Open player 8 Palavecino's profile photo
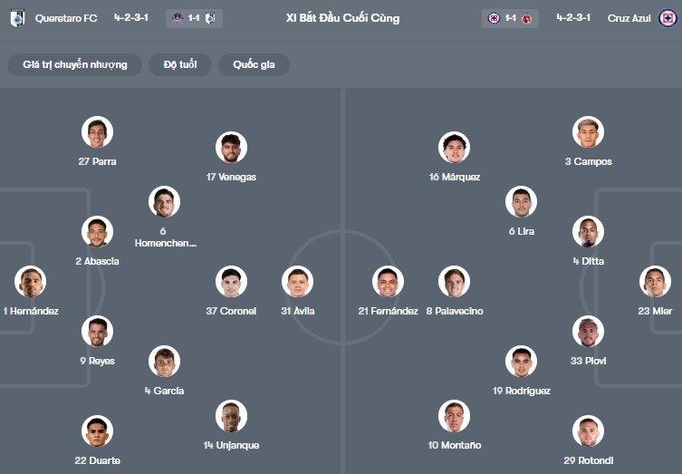The height and width of the screenshot is (474, 682). pos(455,282)
